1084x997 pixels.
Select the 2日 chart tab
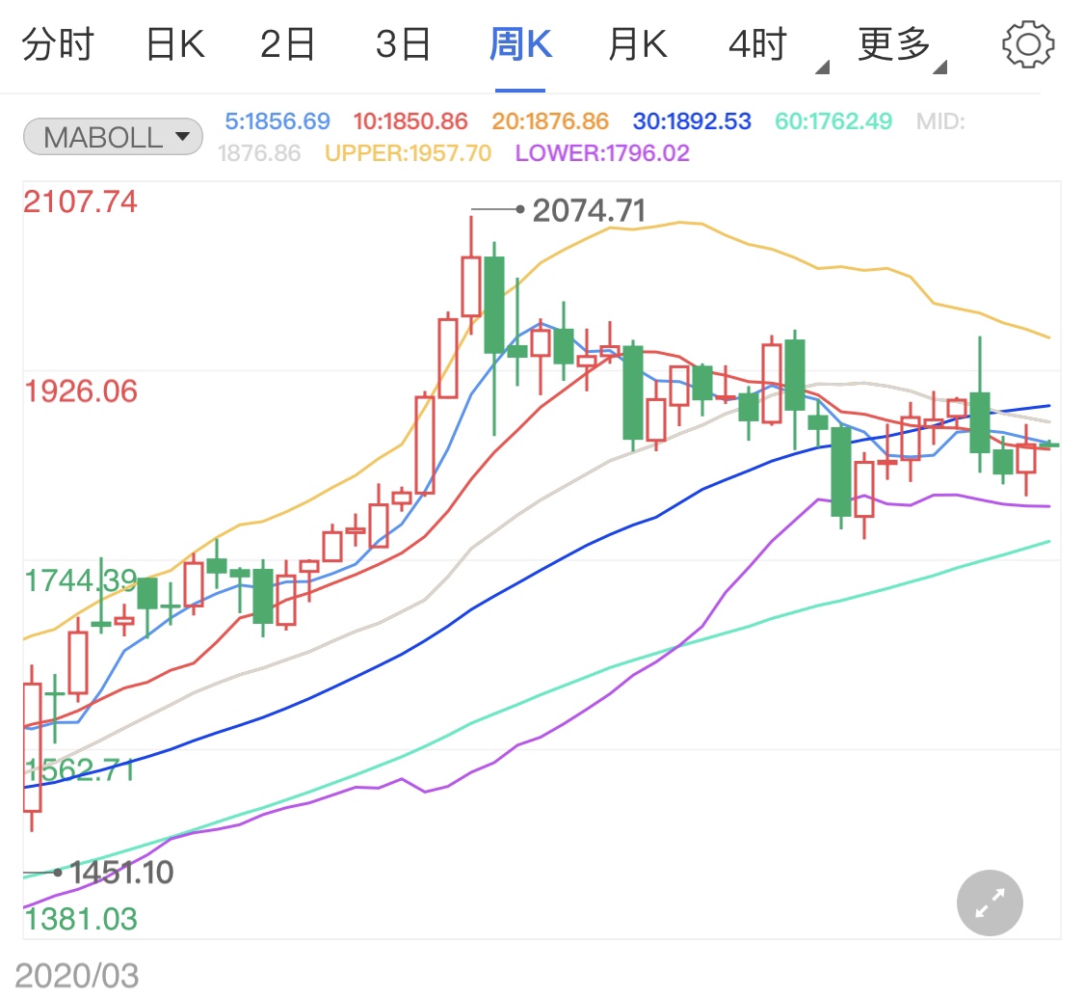tap(287, 44)
